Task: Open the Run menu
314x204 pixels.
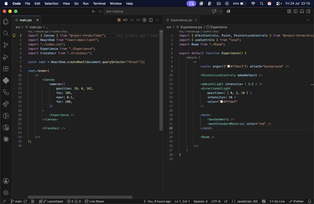Action: coord(86,3)
